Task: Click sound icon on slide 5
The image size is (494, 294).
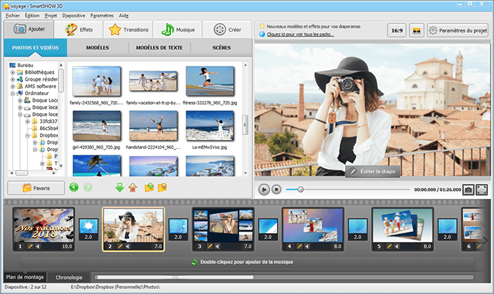Action: 397,247
